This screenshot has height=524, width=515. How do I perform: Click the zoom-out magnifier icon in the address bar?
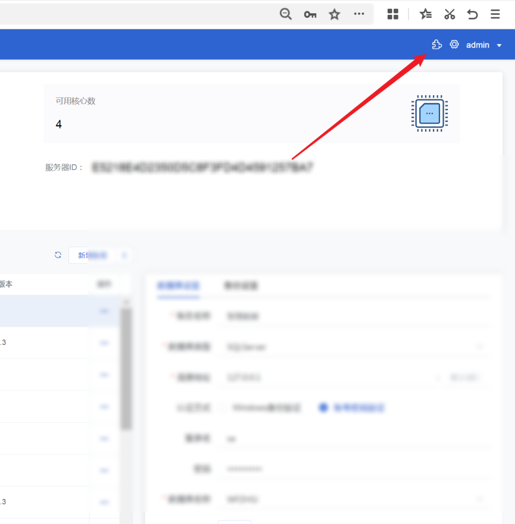(x=285, y=14)
